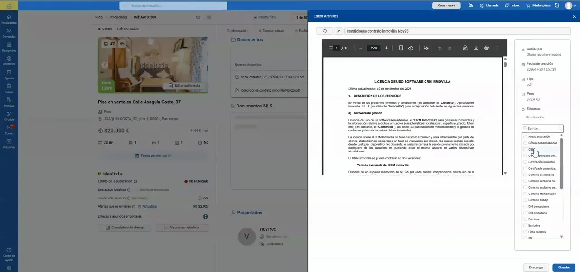Click the PDF redo arrow
Image resolution: width=580 pixels, height=272 pixels.
pyautogui.click(x=449, y=48)
